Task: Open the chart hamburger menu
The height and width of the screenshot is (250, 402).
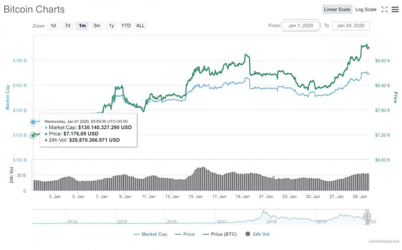Action: [x=395, y=9]
